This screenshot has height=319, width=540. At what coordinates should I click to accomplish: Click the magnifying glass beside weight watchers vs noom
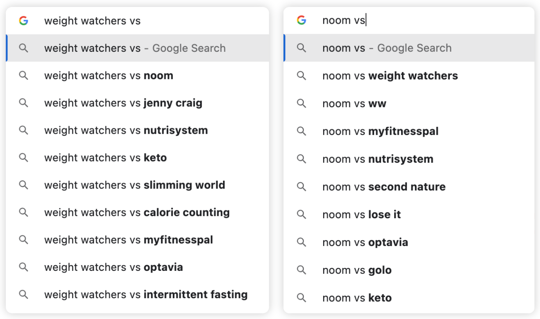tap(24, 75)
